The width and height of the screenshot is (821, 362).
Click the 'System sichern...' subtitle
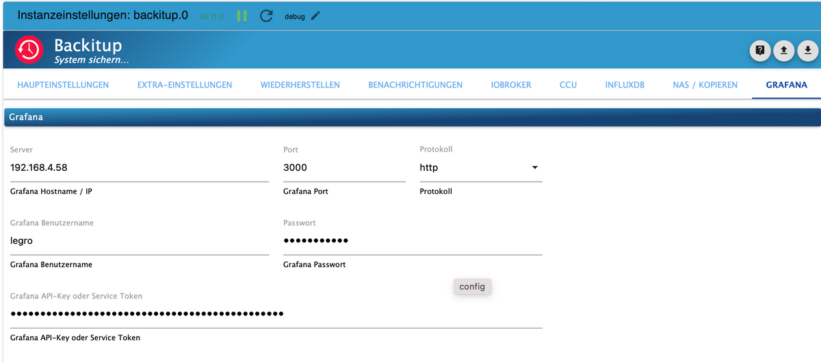click(x=92, y=61)
